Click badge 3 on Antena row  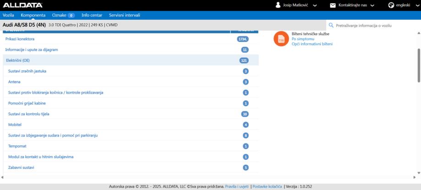(x=246, y=82)
